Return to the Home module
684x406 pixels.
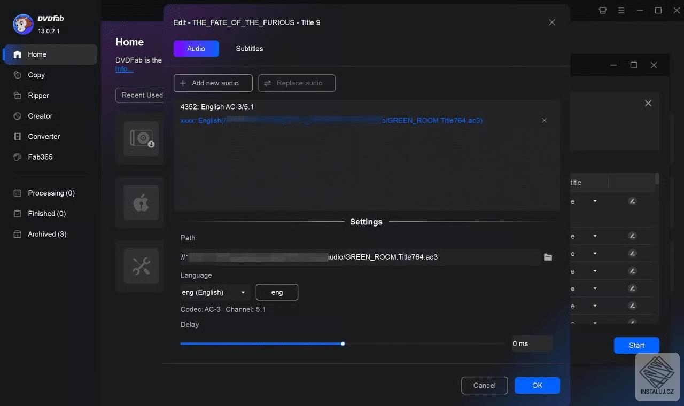[x=36, y=54]
